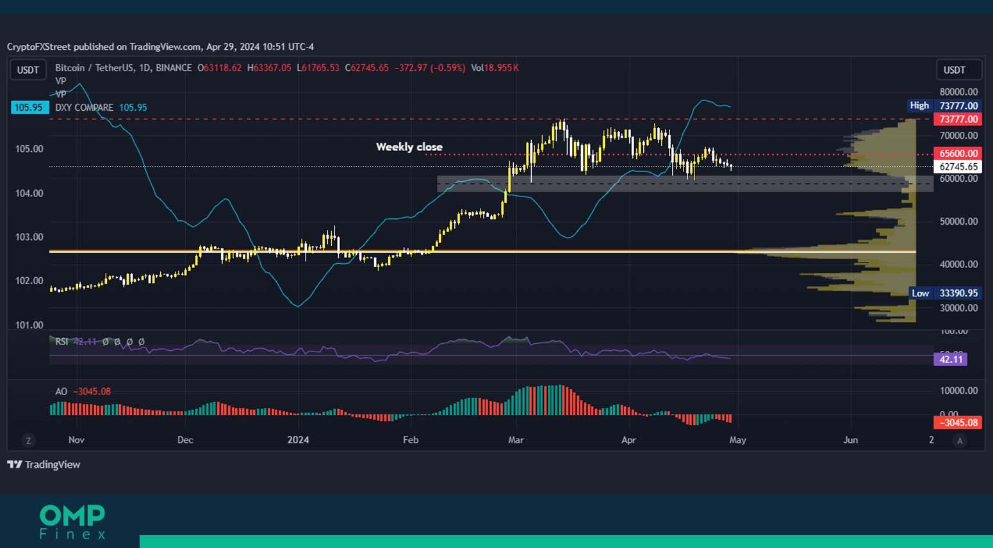This screenshot has width=993, height=548.
Task: Click the 10000.00 AO axis label
Action: tap(958, 391)
